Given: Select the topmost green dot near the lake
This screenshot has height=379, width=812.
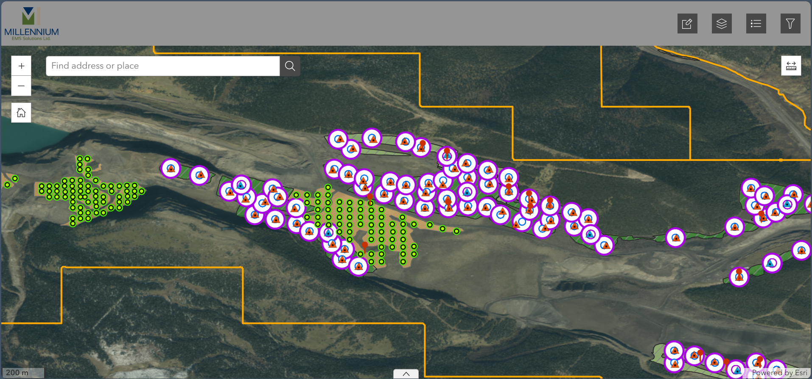Looking at the screenshot, I should point(80,159).
